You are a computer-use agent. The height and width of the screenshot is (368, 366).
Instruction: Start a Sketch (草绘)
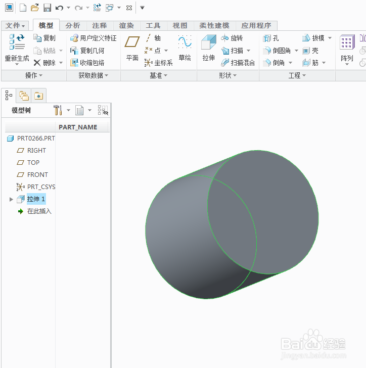coord(185,48)
